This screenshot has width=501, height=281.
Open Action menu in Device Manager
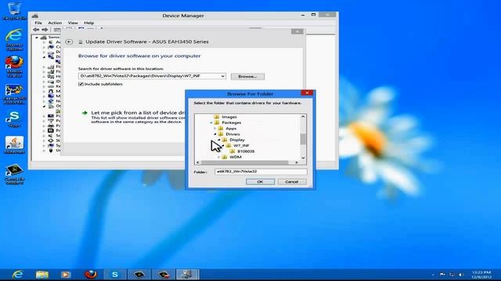pyautogui.click(x=55, y=23)
